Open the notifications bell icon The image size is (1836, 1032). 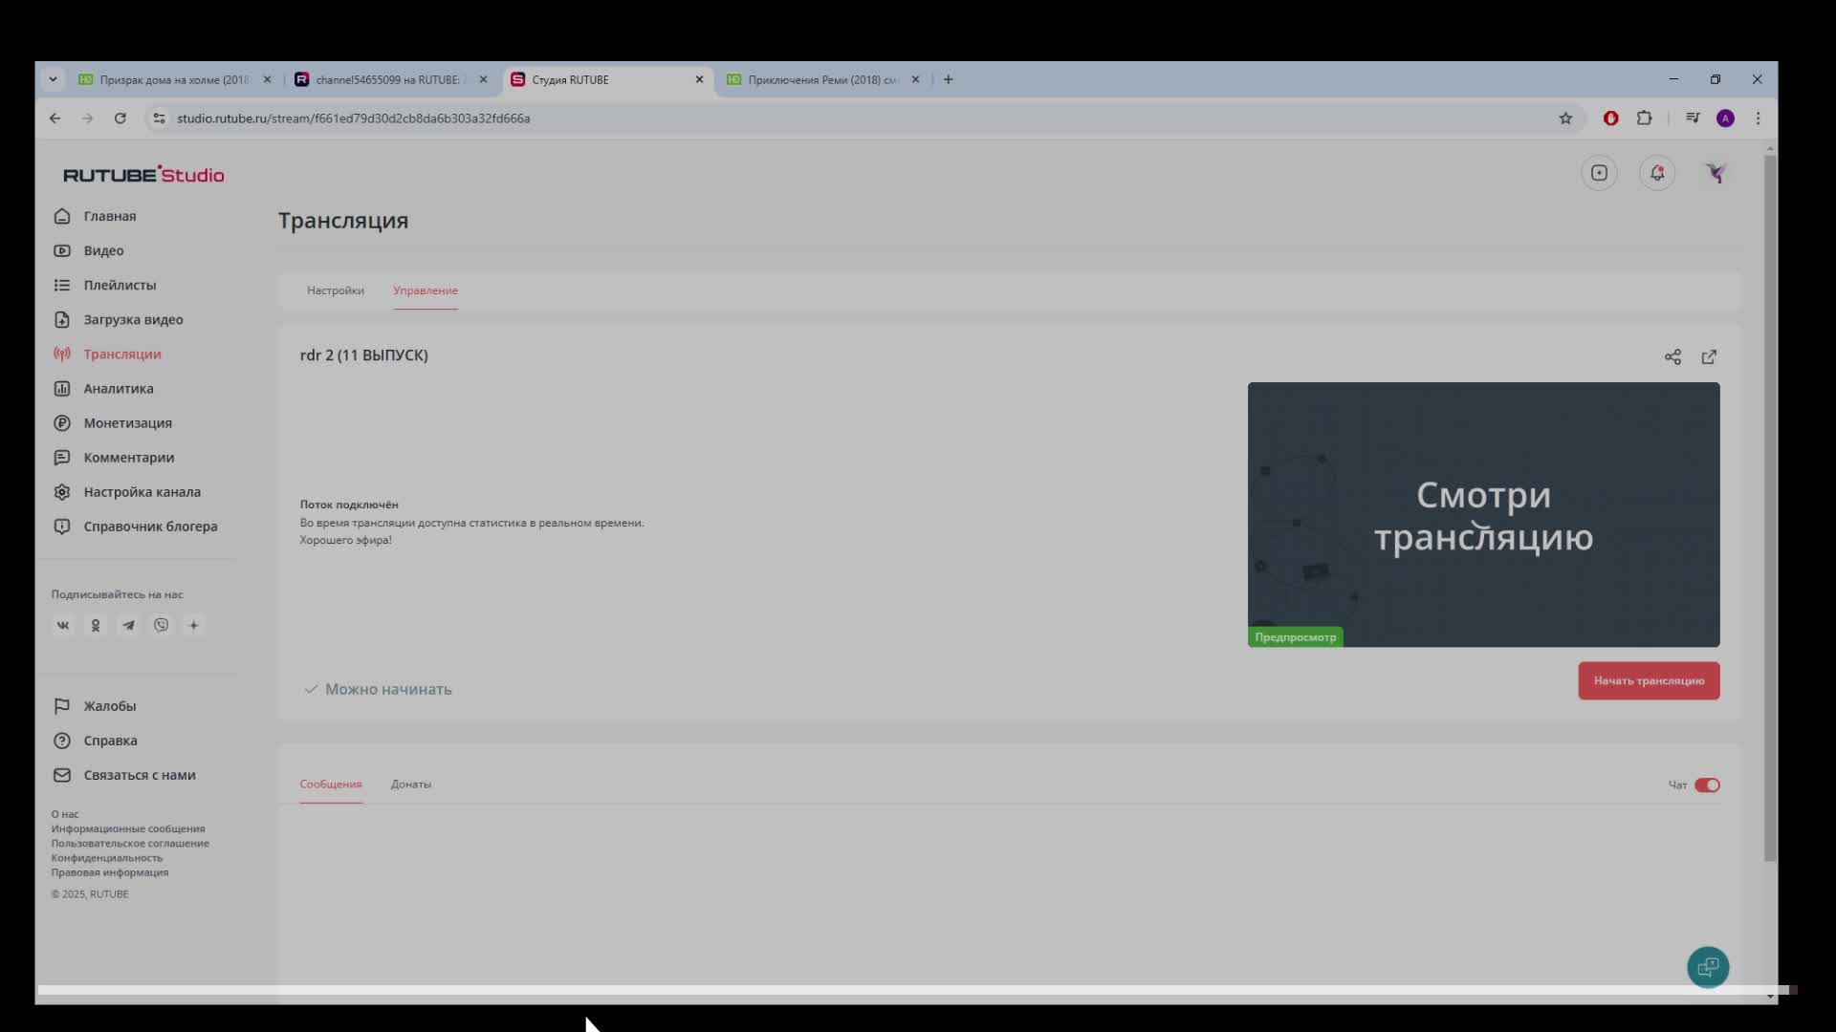coord(1657,173)
